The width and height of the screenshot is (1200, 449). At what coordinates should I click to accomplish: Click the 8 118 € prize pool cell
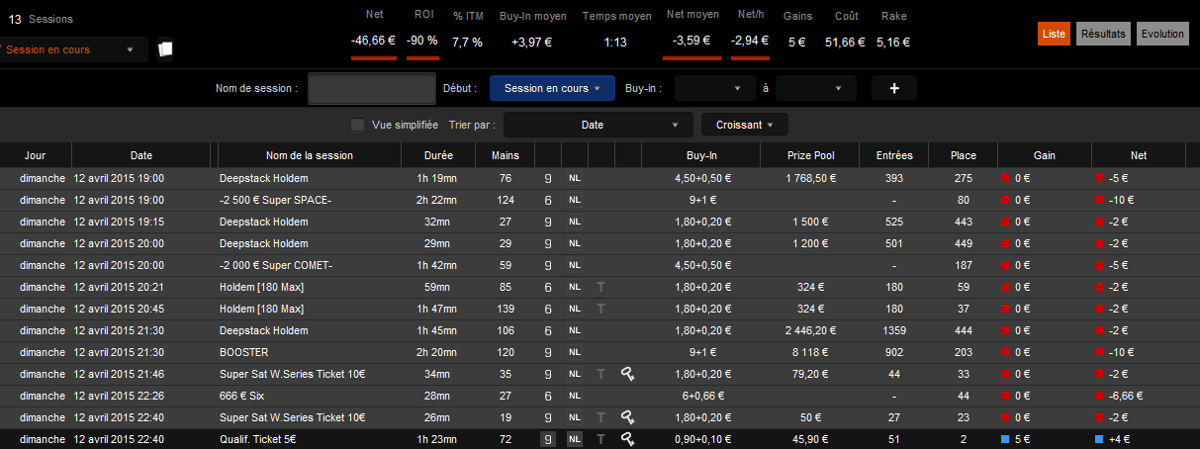coord(812,352)
